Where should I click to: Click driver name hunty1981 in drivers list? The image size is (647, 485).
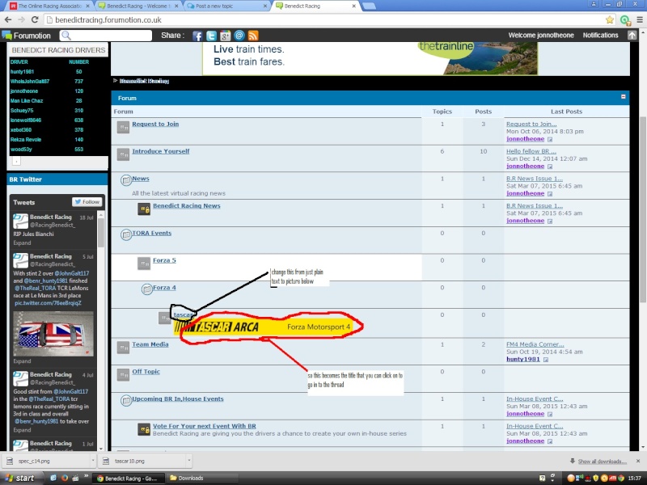tap(23, 72)
